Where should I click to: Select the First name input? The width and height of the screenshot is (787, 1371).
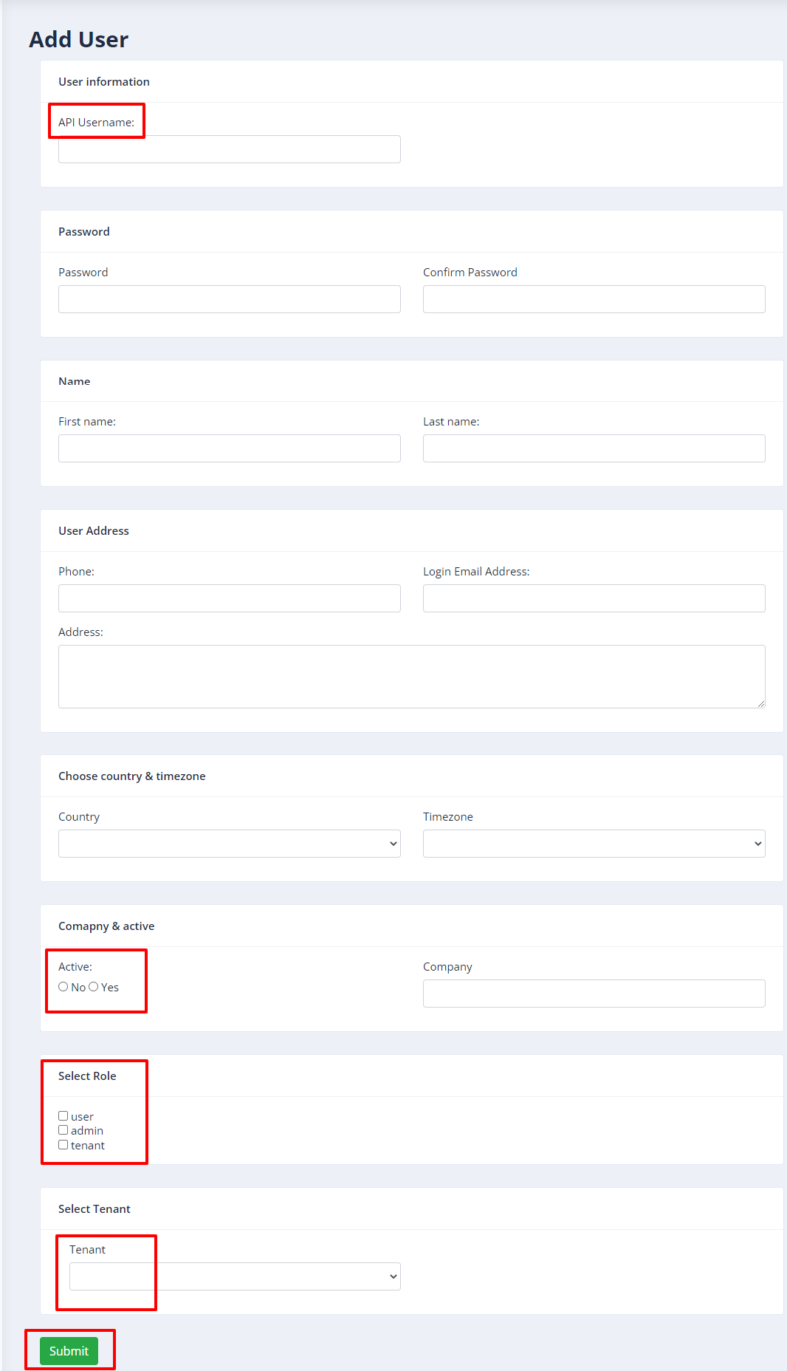coord(229,448)
